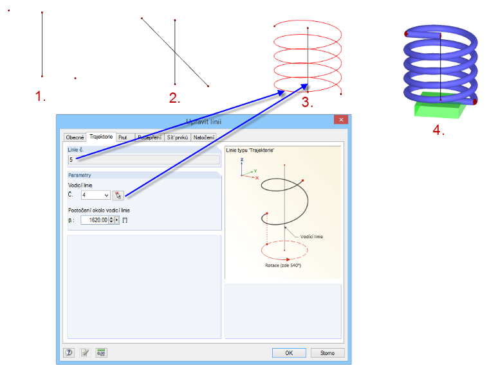Viewport: 489px width, 366px height.
Task: Click the red helix line model
Action: click(x=308, y=57)
